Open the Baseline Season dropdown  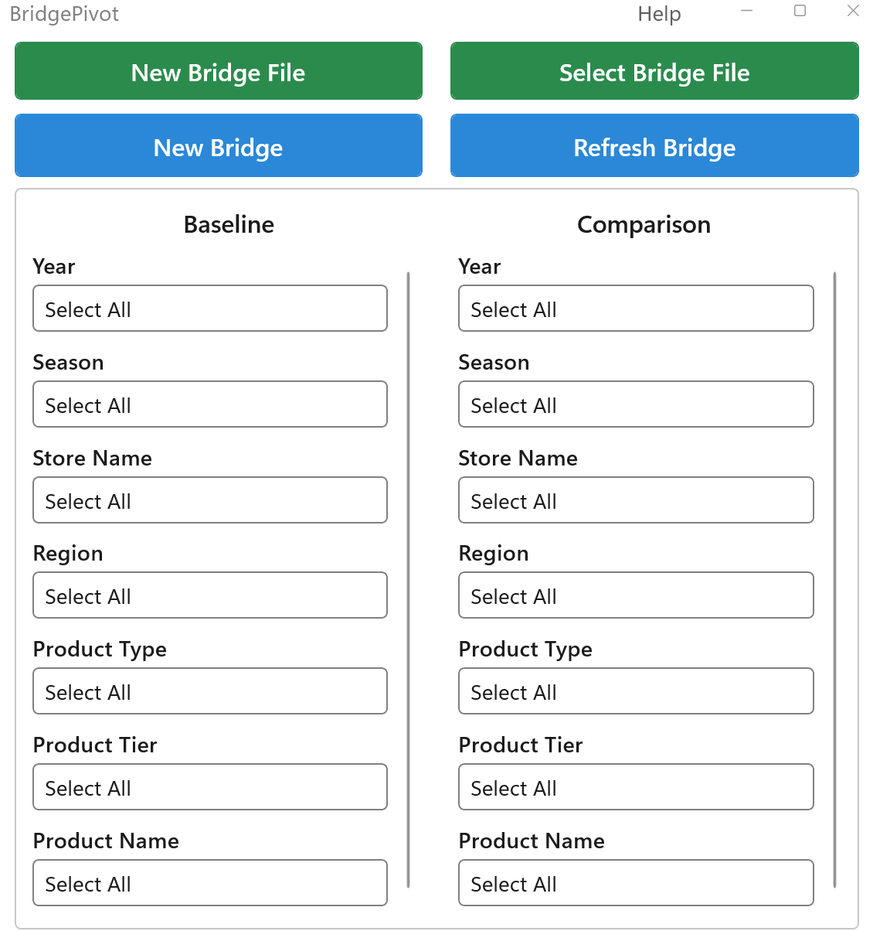click(209, 404)
